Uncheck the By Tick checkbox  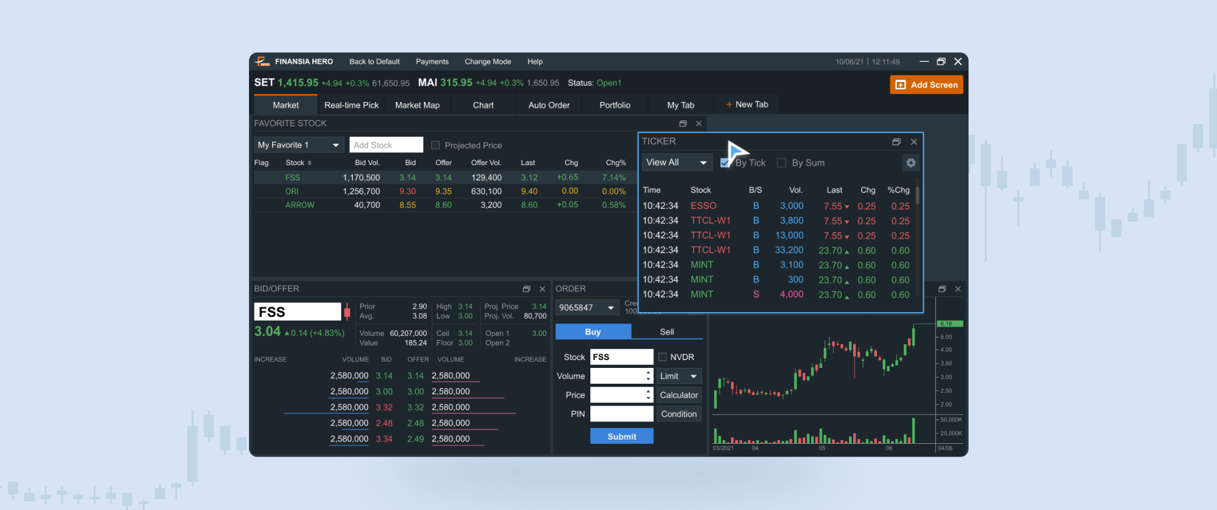(724, 163)
